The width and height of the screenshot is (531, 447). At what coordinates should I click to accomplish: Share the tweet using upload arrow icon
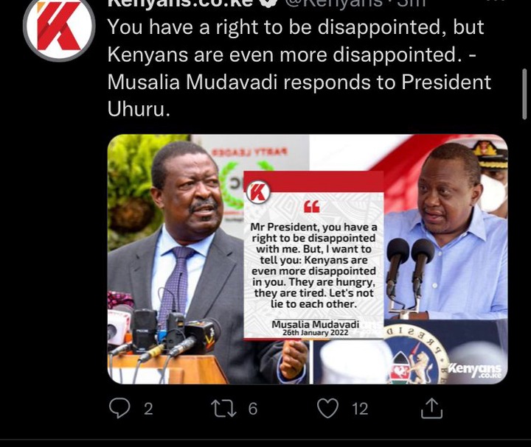[x=431, y=408]
